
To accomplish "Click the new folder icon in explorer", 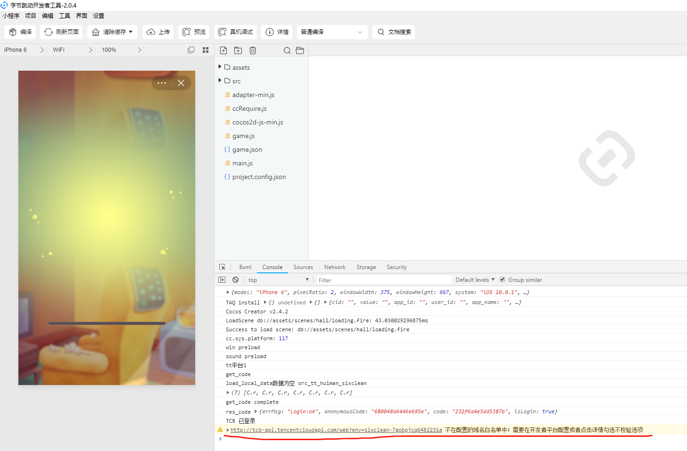I will click(238, 50).
